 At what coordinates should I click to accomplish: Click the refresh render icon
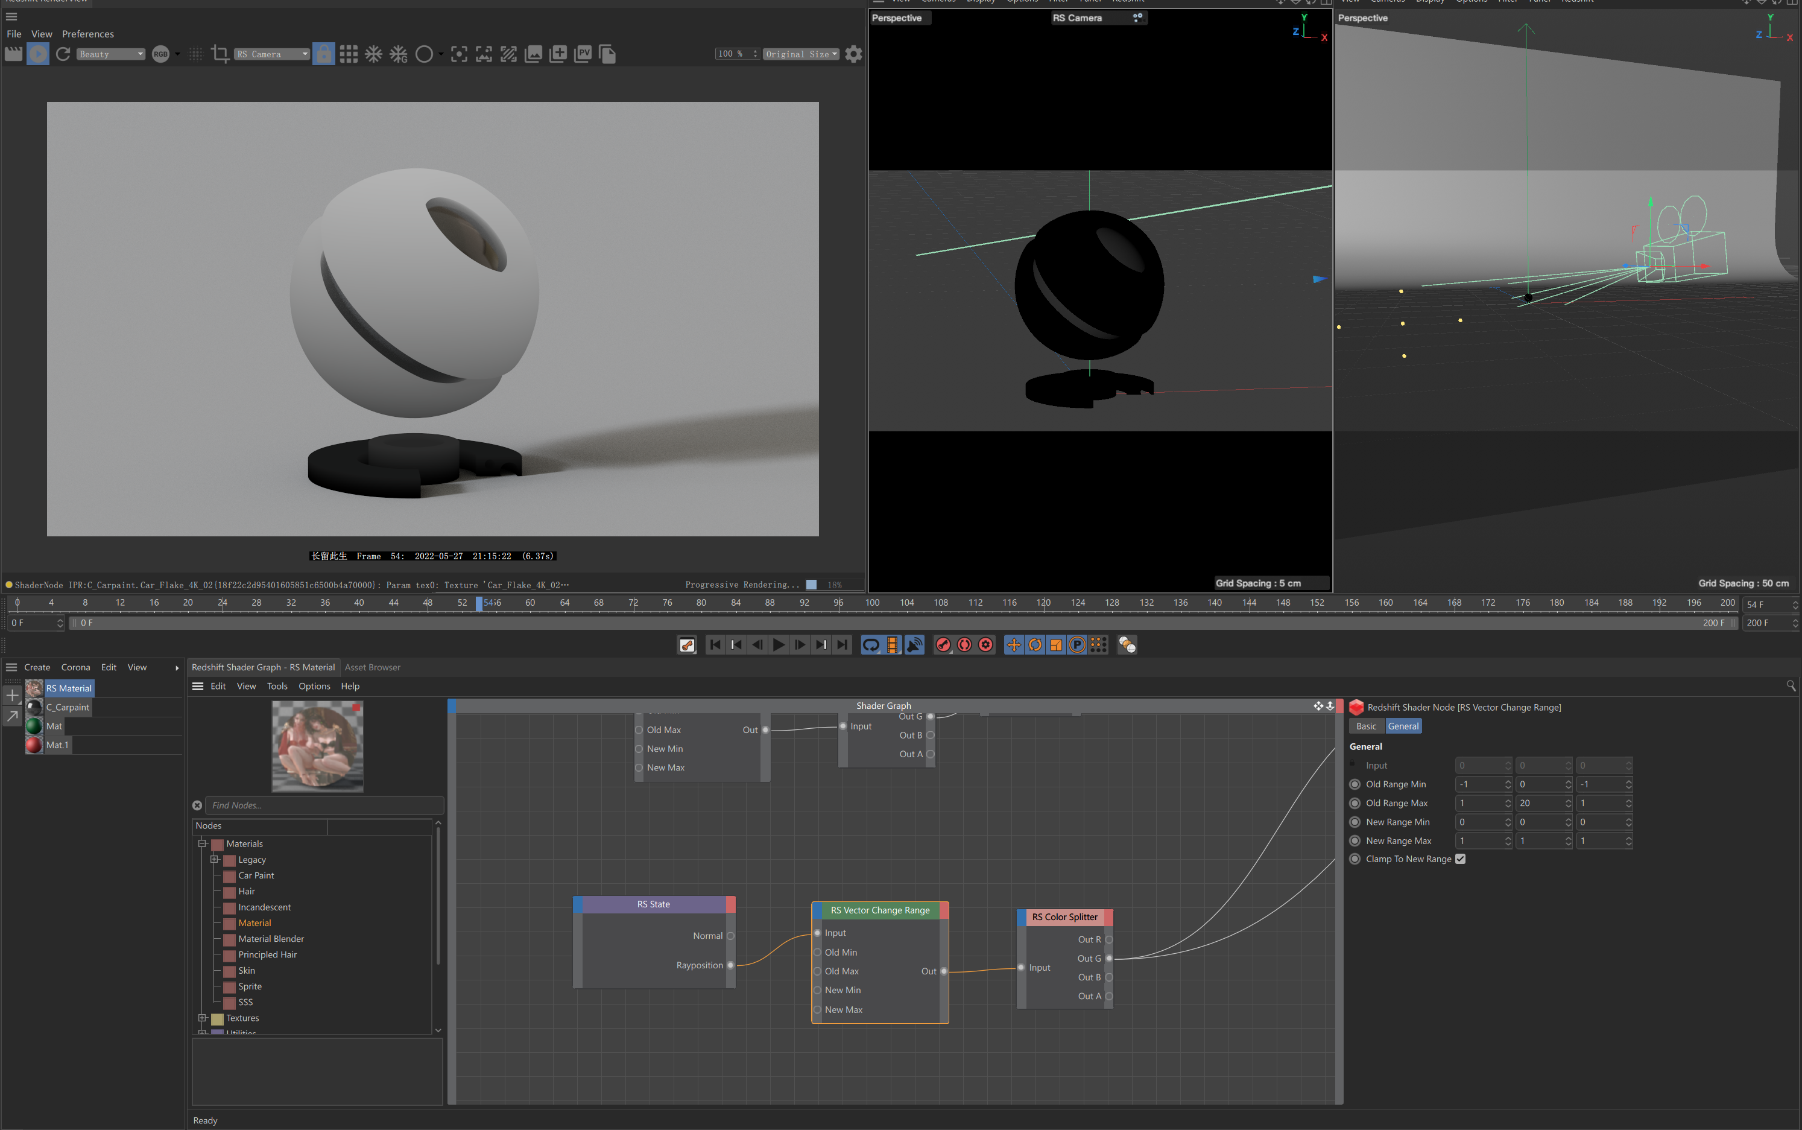coord(63,54)
